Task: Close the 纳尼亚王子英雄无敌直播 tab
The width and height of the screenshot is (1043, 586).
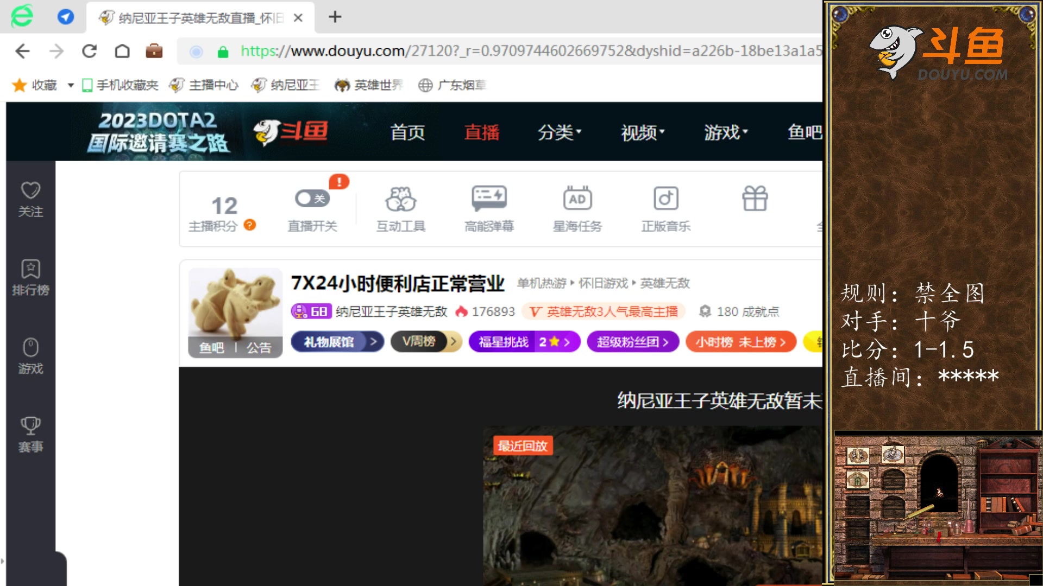Action: pyautogui.click(x=298, y=18)
